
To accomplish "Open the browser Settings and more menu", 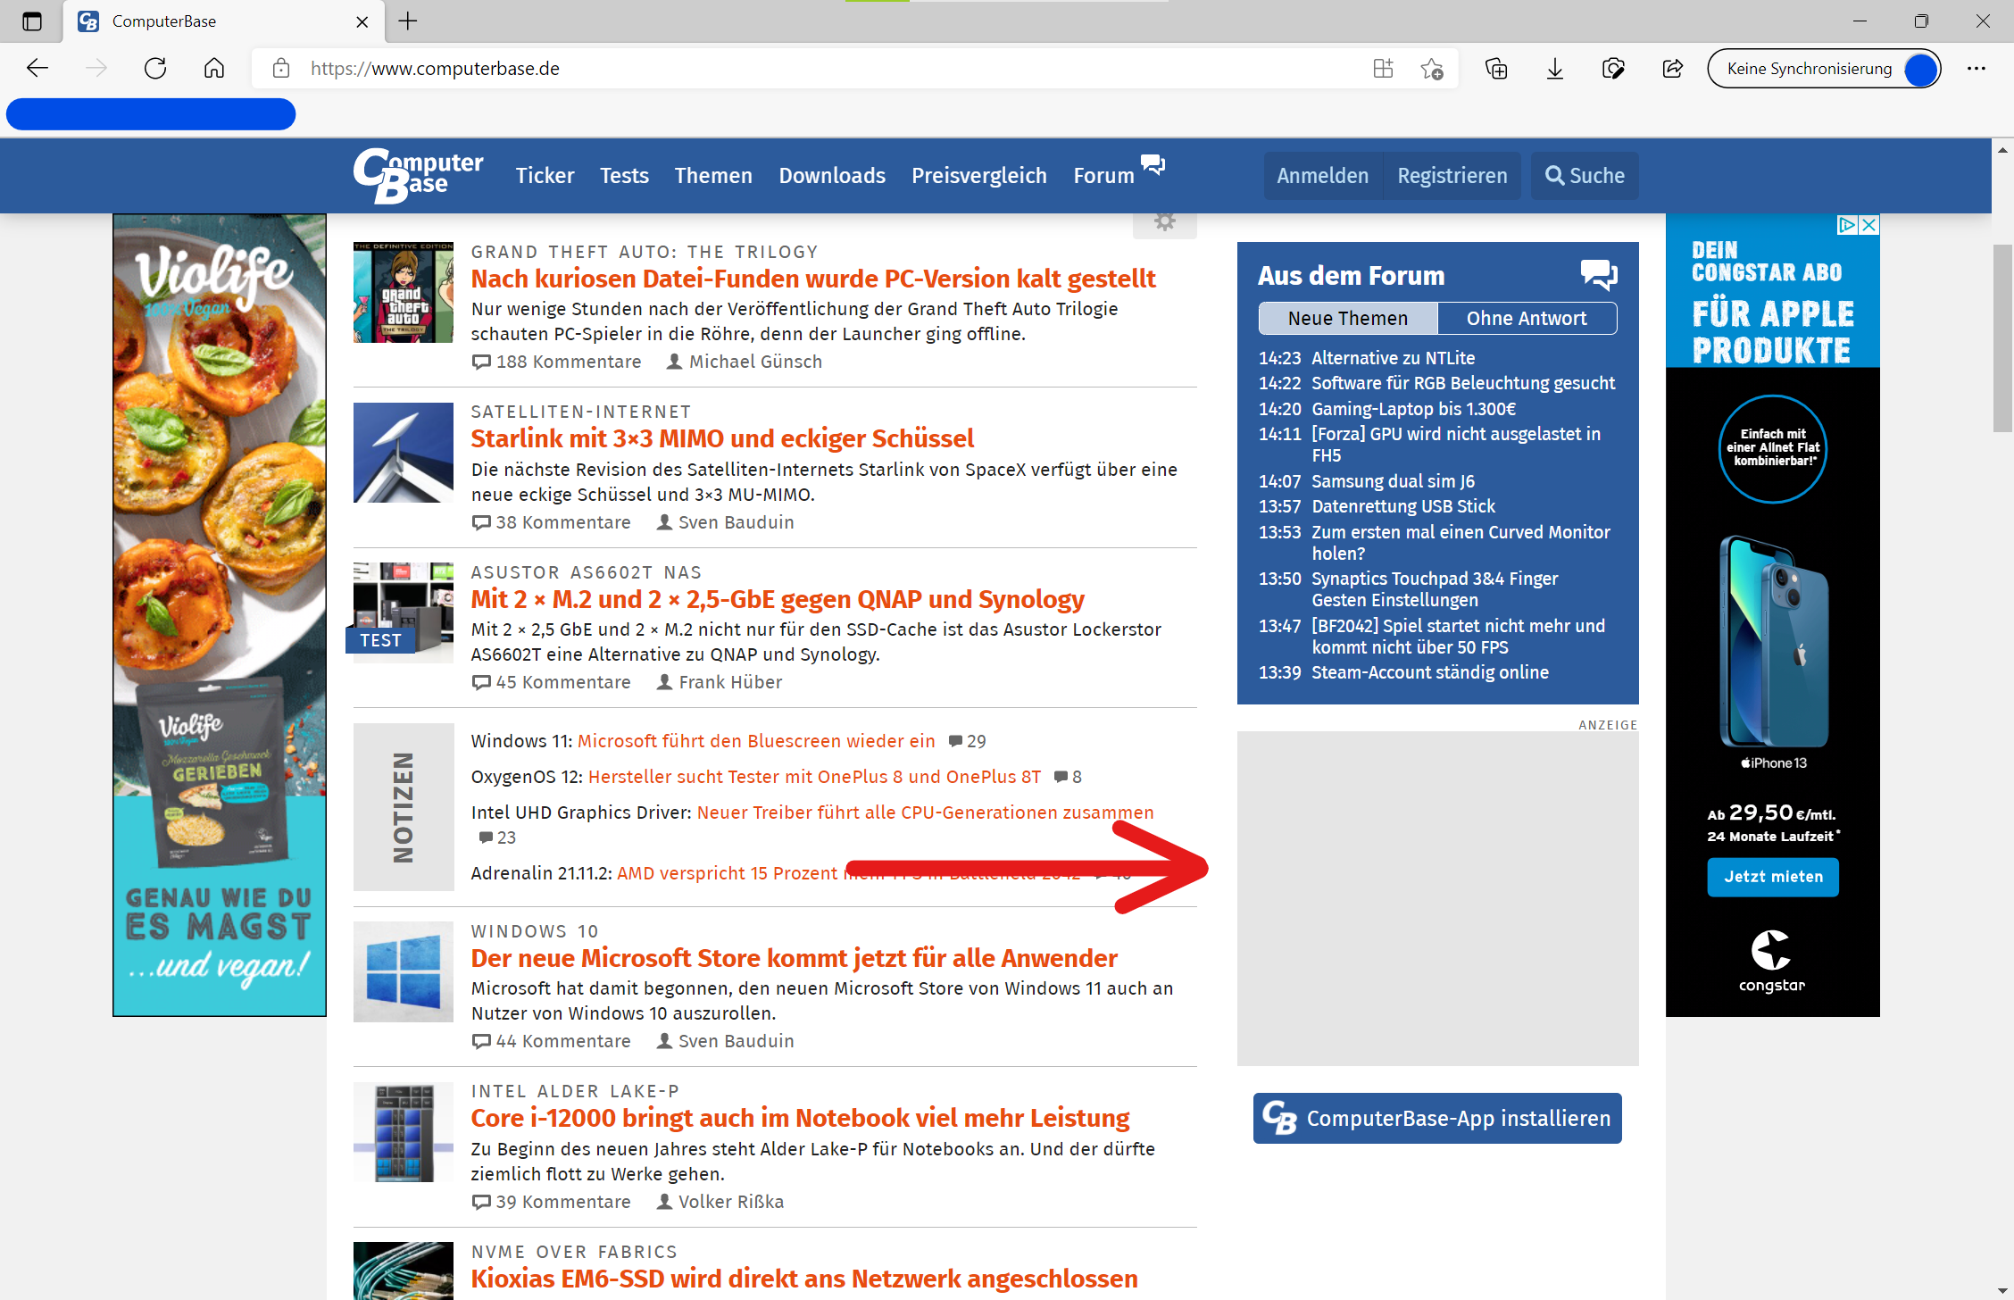I will [1977, 69].
